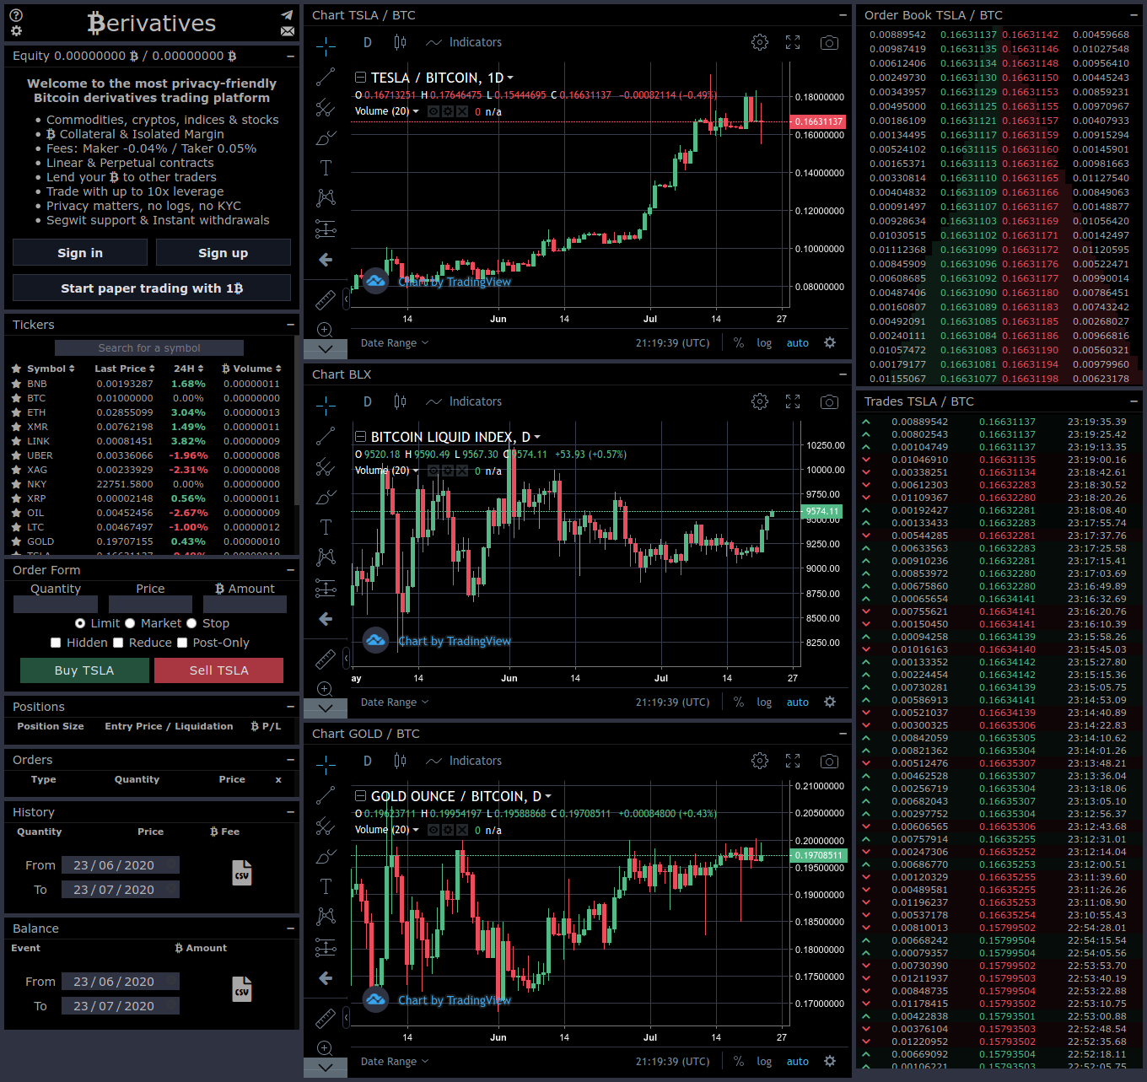The width and height of the screenshot is (1147, 1082).
Task: Click the envelope mail icon
Action: (x=288, y=31)
